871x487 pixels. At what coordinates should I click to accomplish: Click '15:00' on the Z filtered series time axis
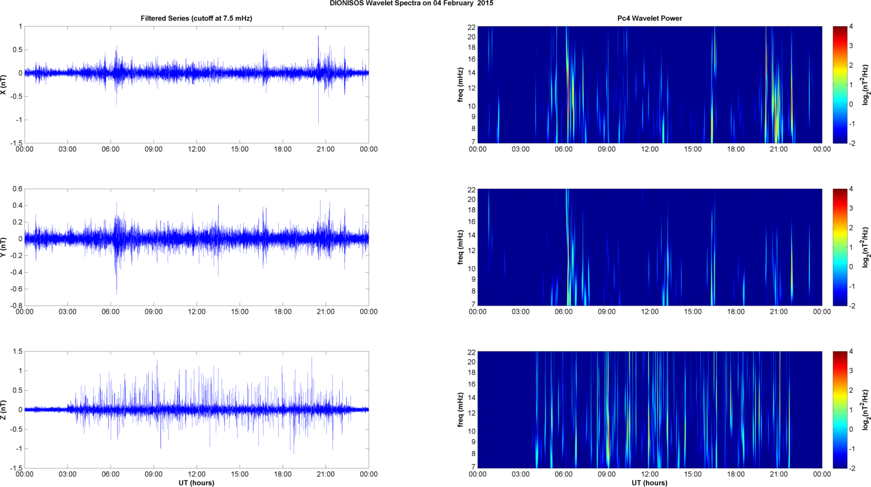click(240, 474)
